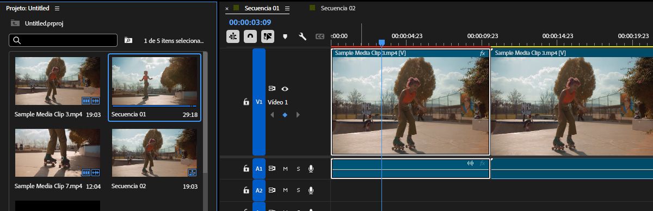
Task: Select Secuencia 02 thumbnail in project bin
Action: pyautogui.click(x=155, y=153)
